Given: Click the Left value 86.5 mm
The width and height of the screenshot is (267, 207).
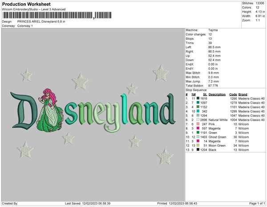Looking at the screenshot, I should point(214,47).
